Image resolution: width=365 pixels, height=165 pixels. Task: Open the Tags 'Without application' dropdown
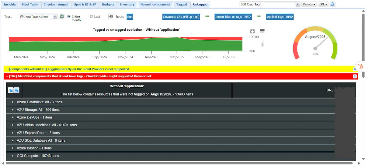click(38, 17)
